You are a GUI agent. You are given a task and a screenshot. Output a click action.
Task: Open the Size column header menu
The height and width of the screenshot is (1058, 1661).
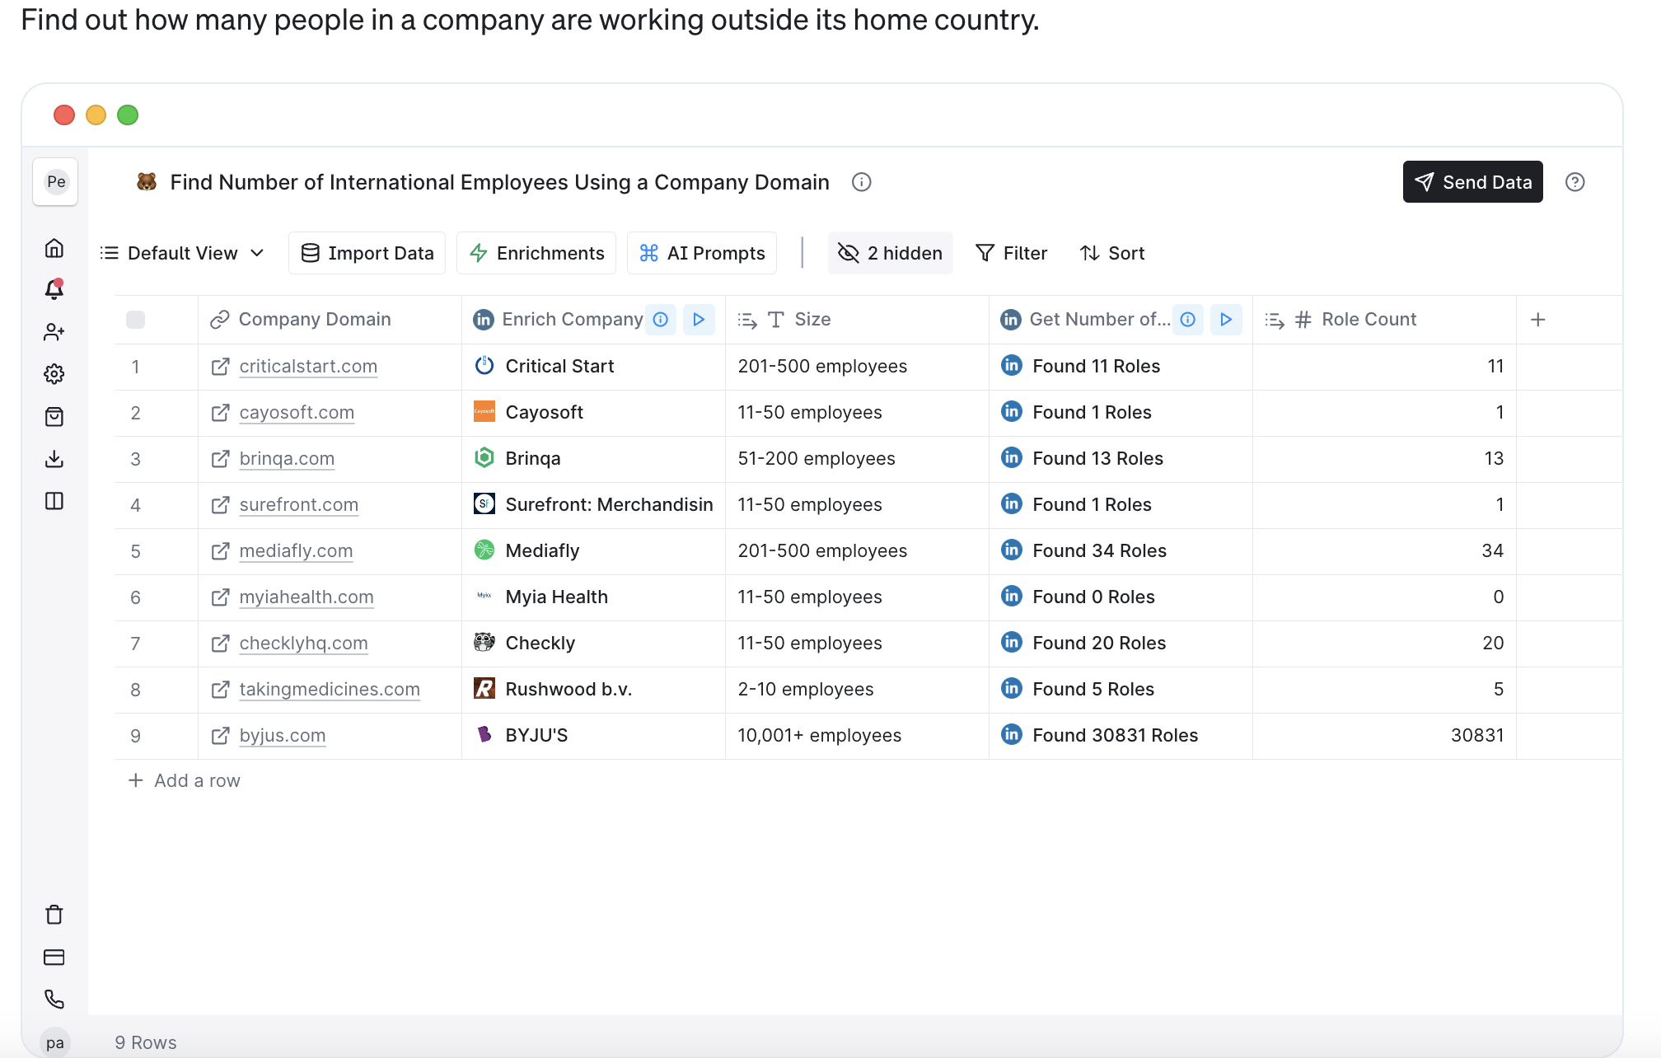[857, 320]
